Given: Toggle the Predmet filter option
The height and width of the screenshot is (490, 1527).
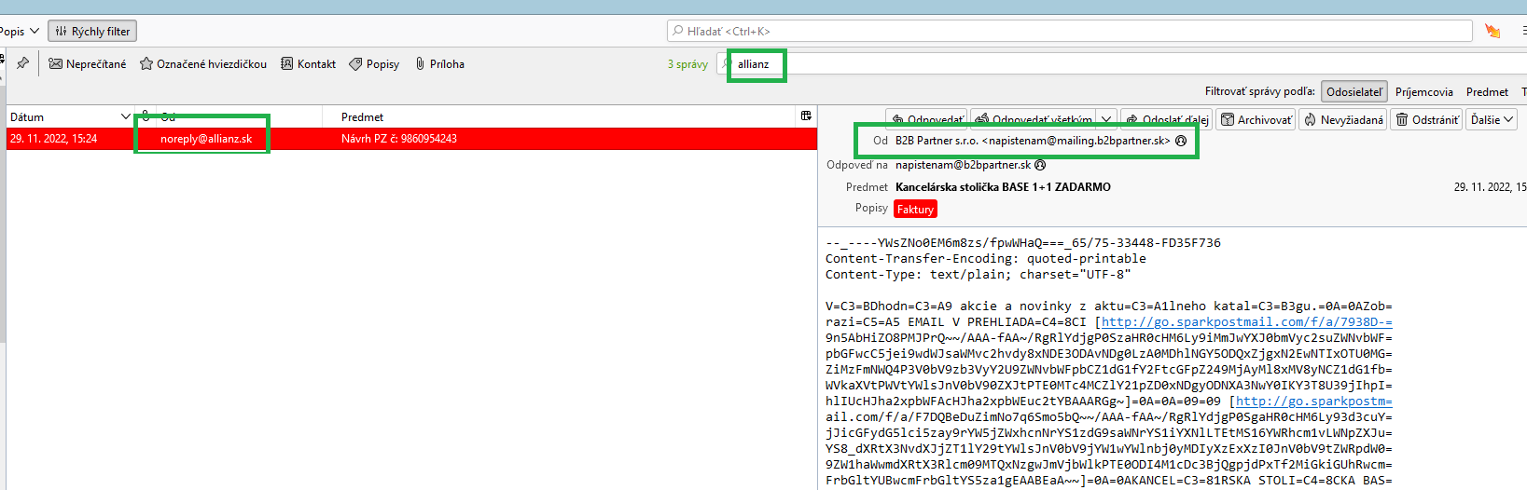Looking at the screenshot, I should coord(1487,91).
